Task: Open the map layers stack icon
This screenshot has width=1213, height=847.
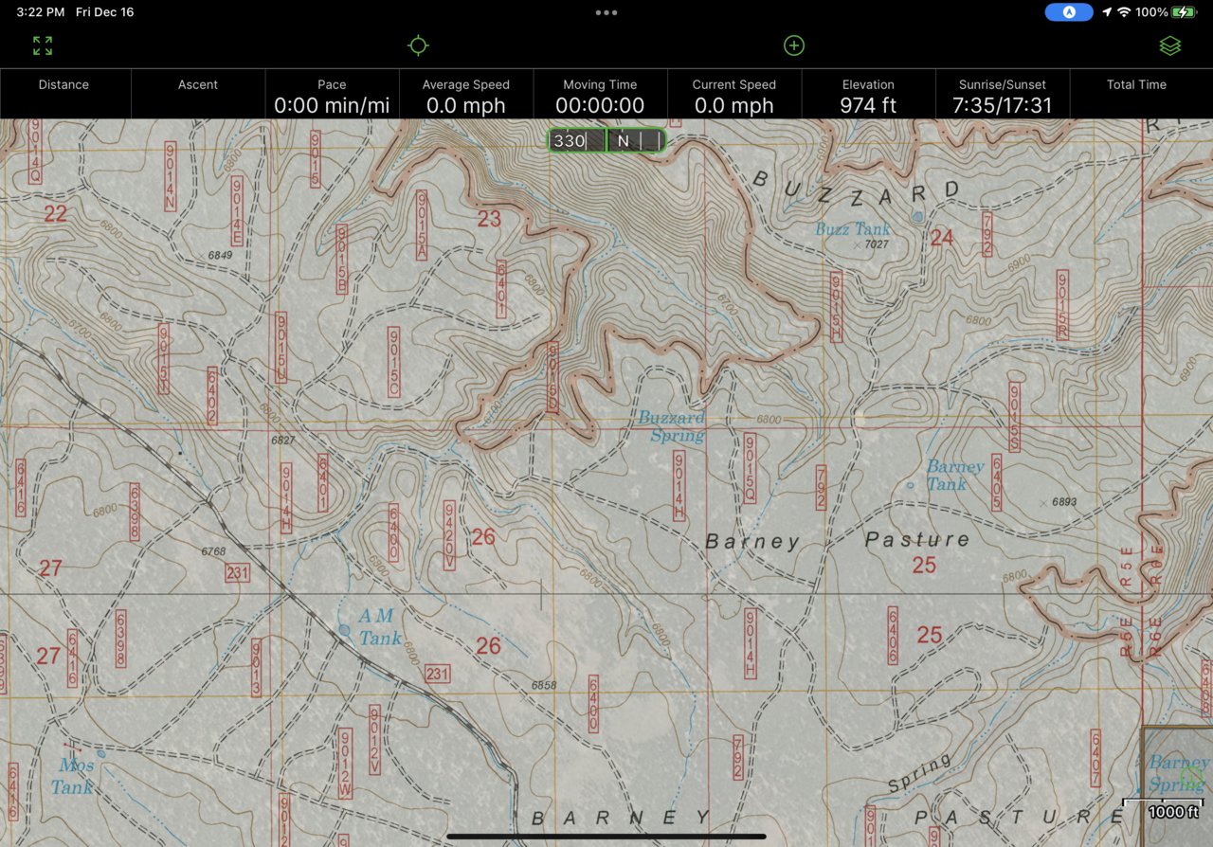Action: pyautogui.click(x=1170, y=45)
